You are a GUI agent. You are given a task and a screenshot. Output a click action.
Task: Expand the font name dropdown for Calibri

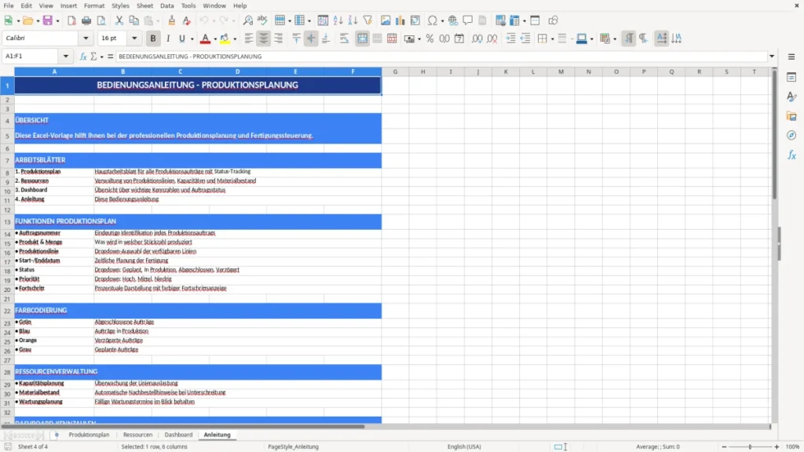[86, 38]
